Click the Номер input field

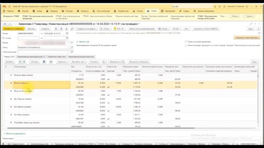28,33
